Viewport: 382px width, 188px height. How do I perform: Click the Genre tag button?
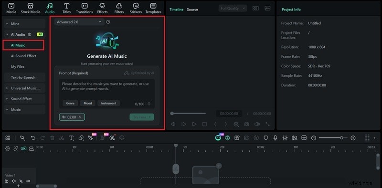[x=70, y=103]
